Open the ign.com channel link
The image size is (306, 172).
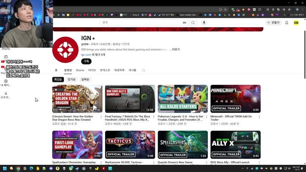click(86, 54)
